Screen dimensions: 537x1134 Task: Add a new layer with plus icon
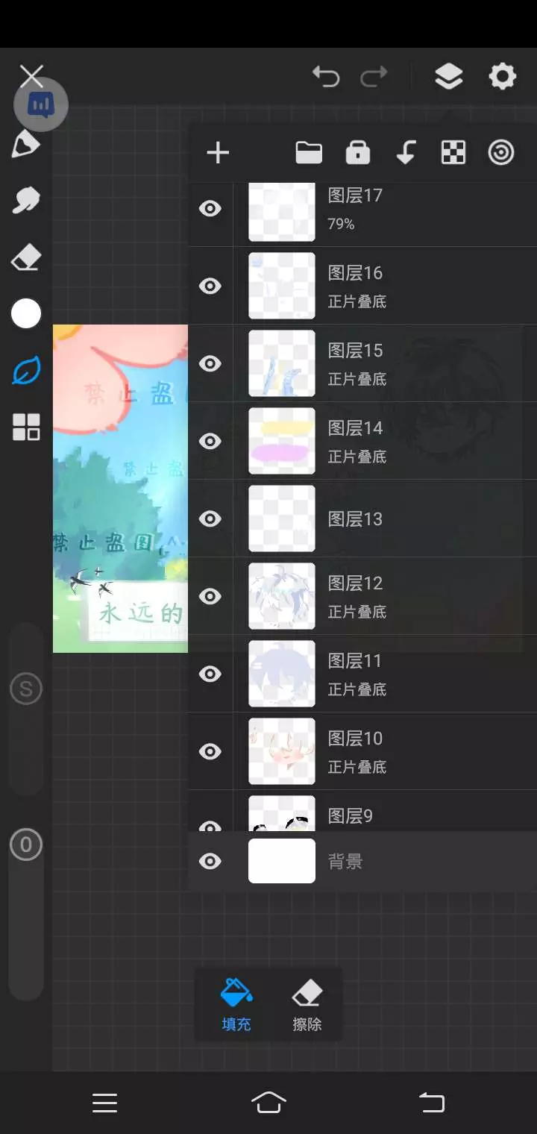[x=218, y=153]
